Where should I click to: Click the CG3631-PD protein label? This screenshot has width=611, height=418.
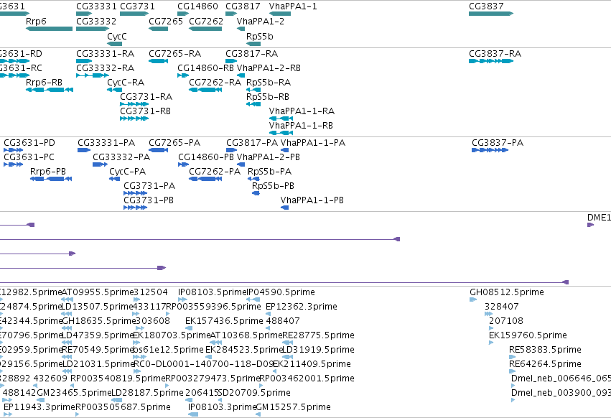[x=29, y=143]
